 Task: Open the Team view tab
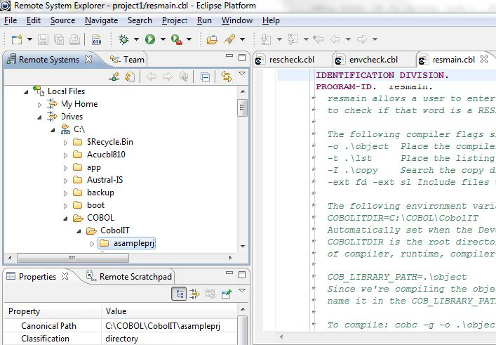point(133,60)
